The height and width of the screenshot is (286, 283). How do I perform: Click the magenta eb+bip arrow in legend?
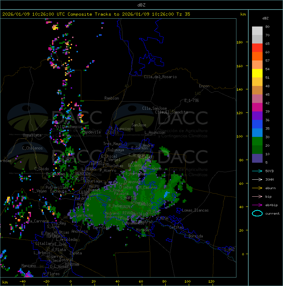click(x=257, y=205)
